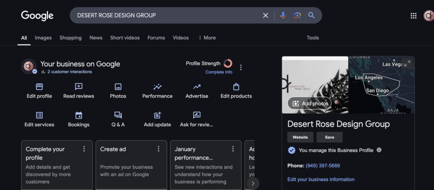This screenshot has height=190, width=434.
Task: Start voice search with microphone icon
Action: [283, 16]
